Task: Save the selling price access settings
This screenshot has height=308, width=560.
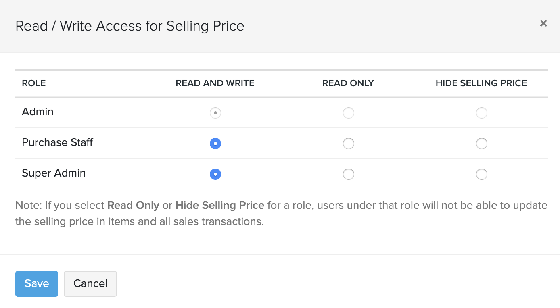Action: pos(36,283)
